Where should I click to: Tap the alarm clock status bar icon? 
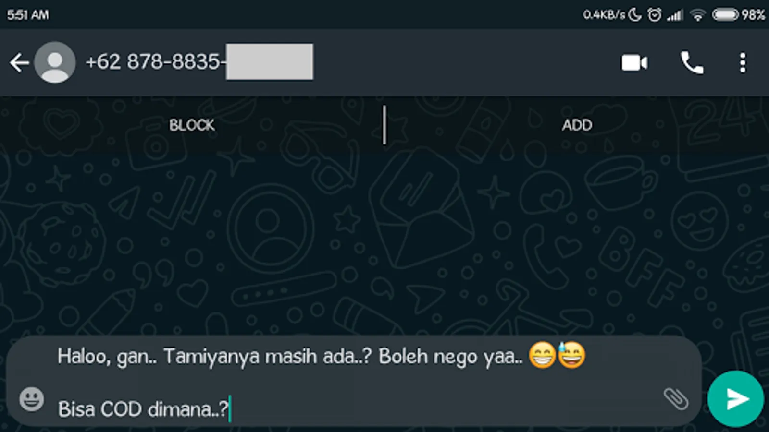pos(654,15)
